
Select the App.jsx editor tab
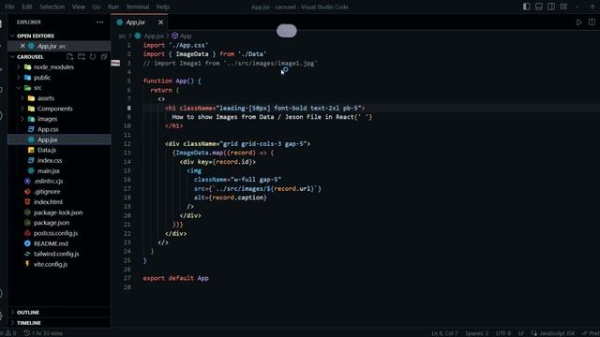pos(140,22)
